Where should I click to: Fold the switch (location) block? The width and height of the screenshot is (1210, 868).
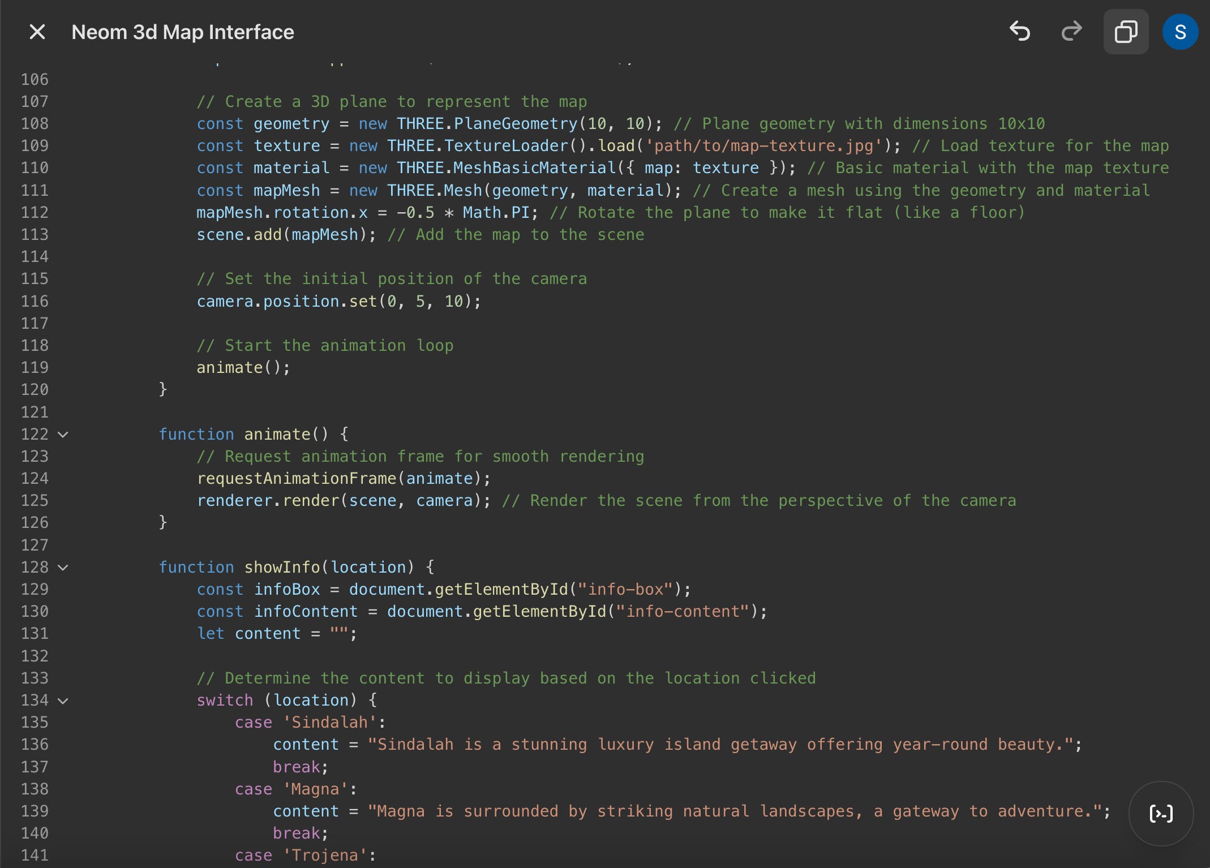63,701
